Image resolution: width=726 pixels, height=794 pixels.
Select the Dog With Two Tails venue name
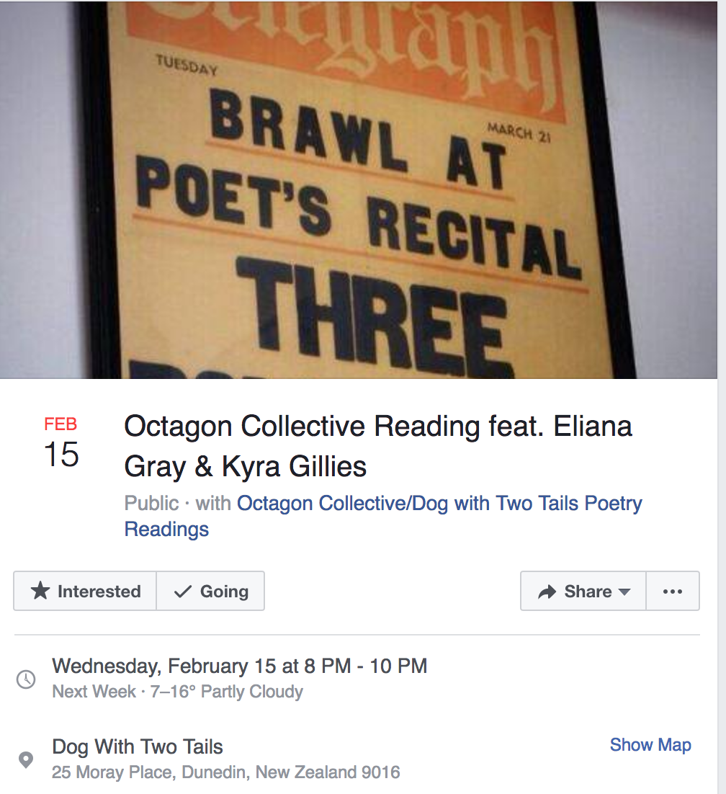point(138,747)
